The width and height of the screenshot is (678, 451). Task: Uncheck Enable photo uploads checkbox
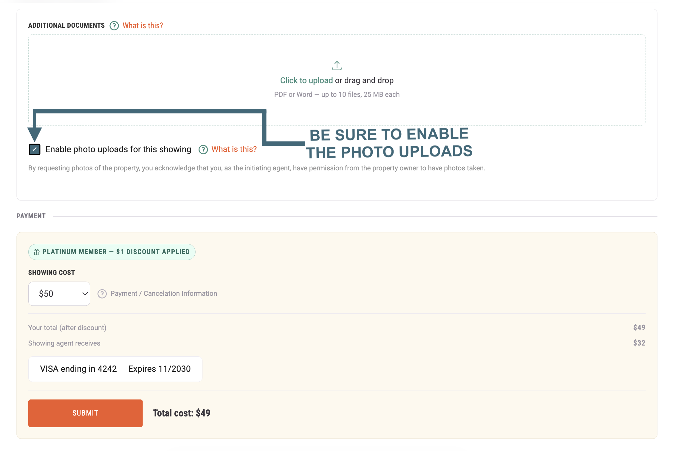click(35, 150)
